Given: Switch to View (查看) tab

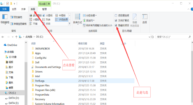Looking at the screenshot, I should (33, 9).
